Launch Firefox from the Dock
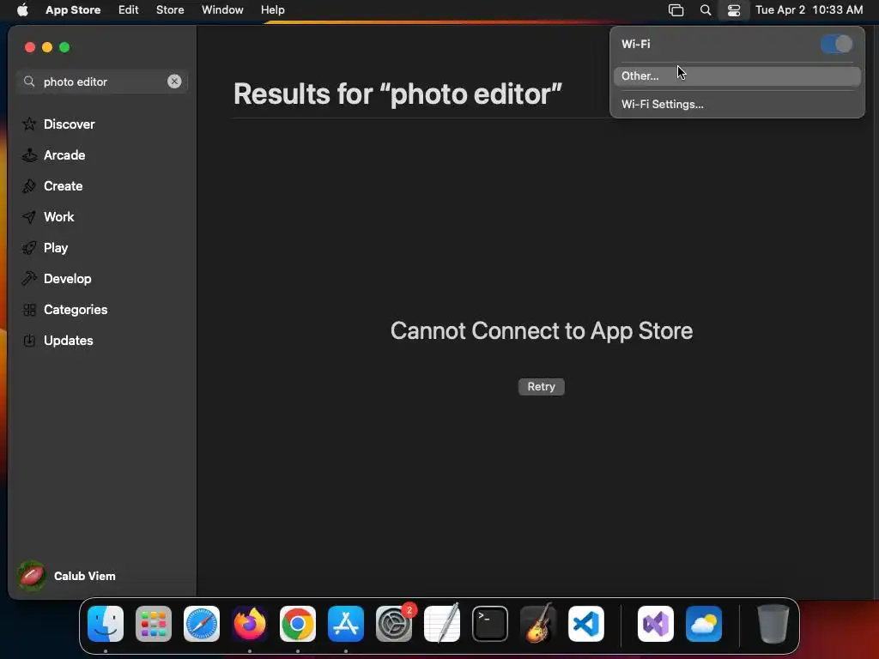 click(250, 624)
